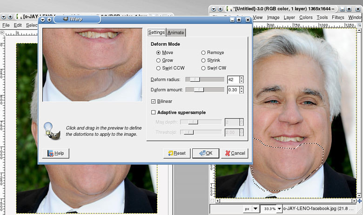Open the Colors menu

(x=306, y=18)
